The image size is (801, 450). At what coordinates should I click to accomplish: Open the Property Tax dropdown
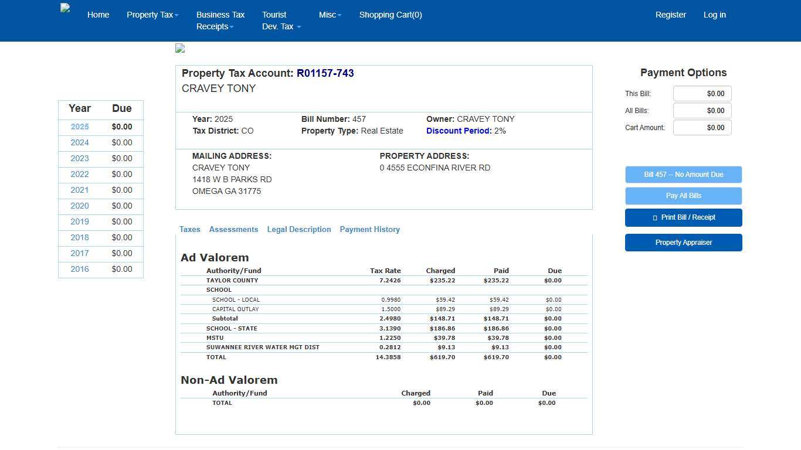click(152, 15)
